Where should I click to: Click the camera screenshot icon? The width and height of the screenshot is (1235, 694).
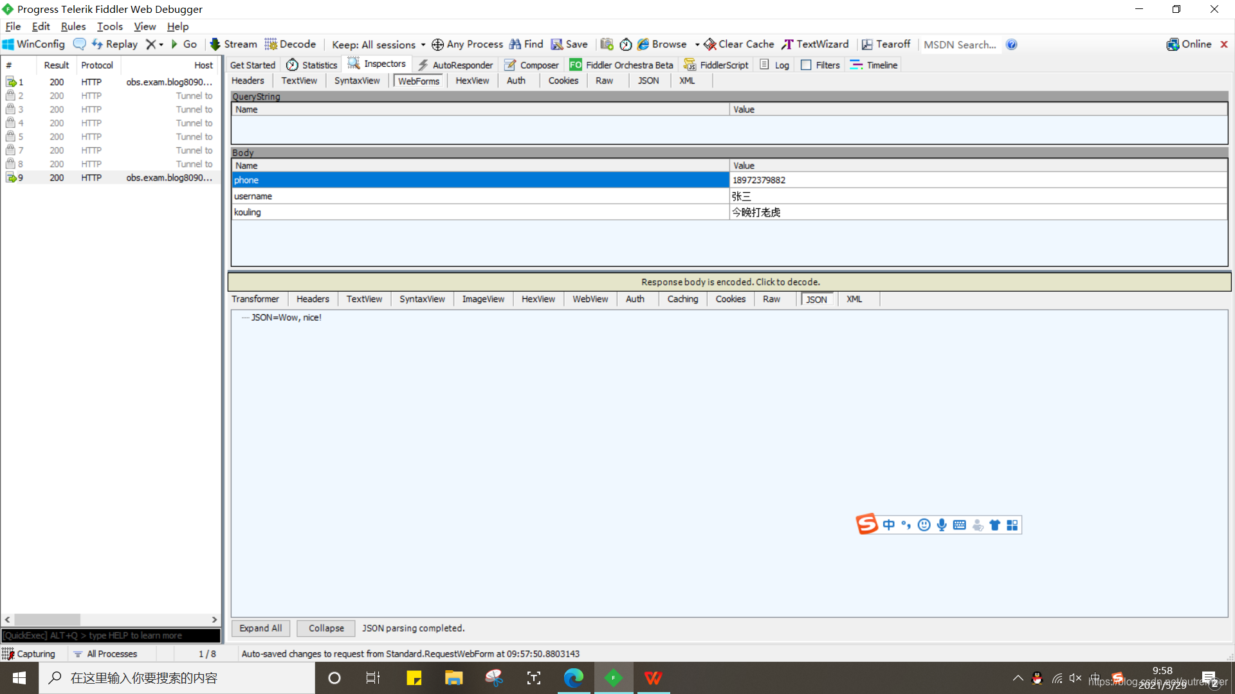click(x=607, y=44)
